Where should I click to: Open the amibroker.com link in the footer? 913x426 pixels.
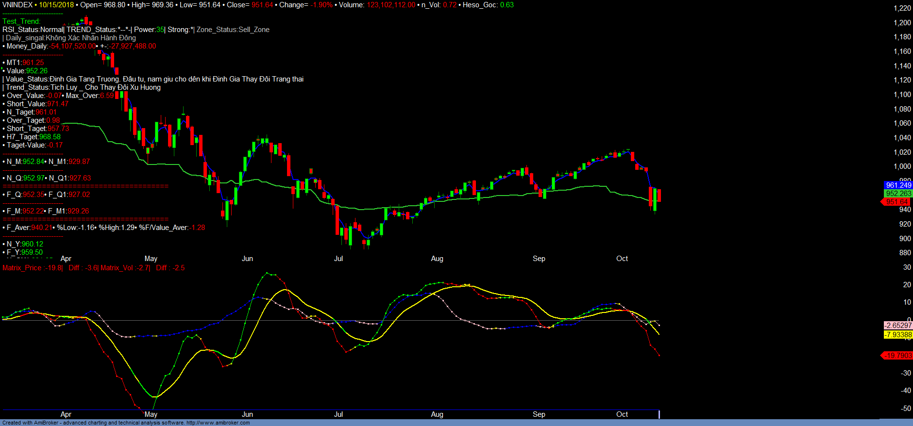pyautogui.click(x=218, y=423)
